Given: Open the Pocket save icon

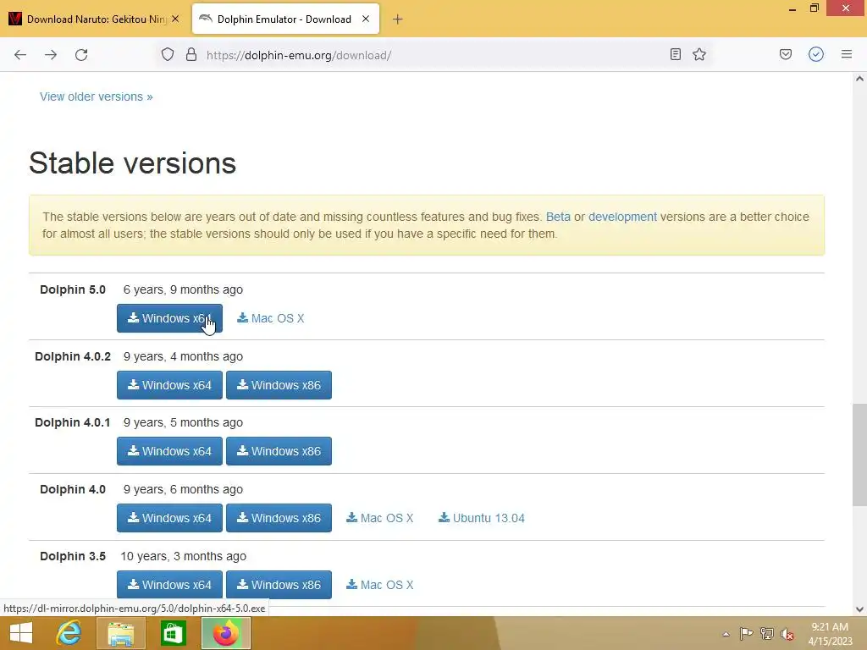Looking at the screenshot, I should click(786, 54).
